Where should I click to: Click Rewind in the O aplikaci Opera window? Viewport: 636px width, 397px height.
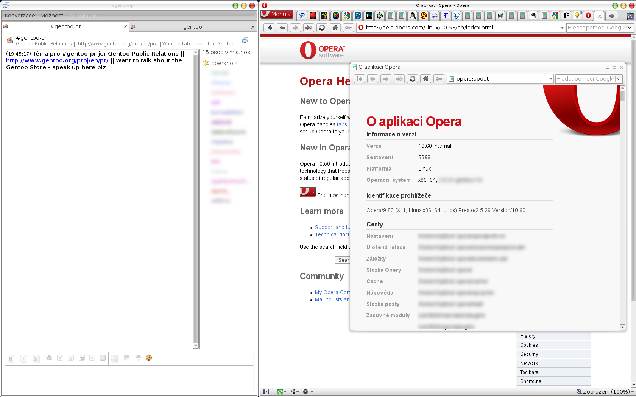tap(360, 79)
